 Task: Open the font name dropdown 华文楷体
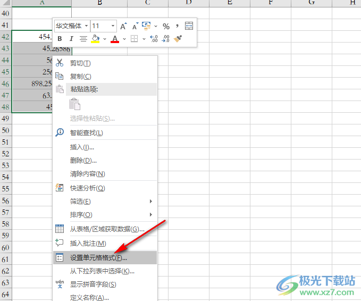pos(86,26)
